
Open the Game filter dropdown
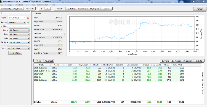coord(19,30)
